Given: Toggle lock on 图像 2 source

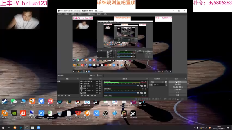Looking at the screenshot, I should (100, 88).
